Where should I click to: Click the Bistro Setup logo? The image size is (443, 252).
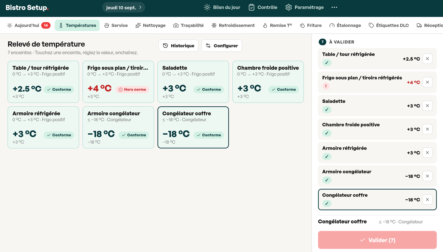(x=27, y=7)
